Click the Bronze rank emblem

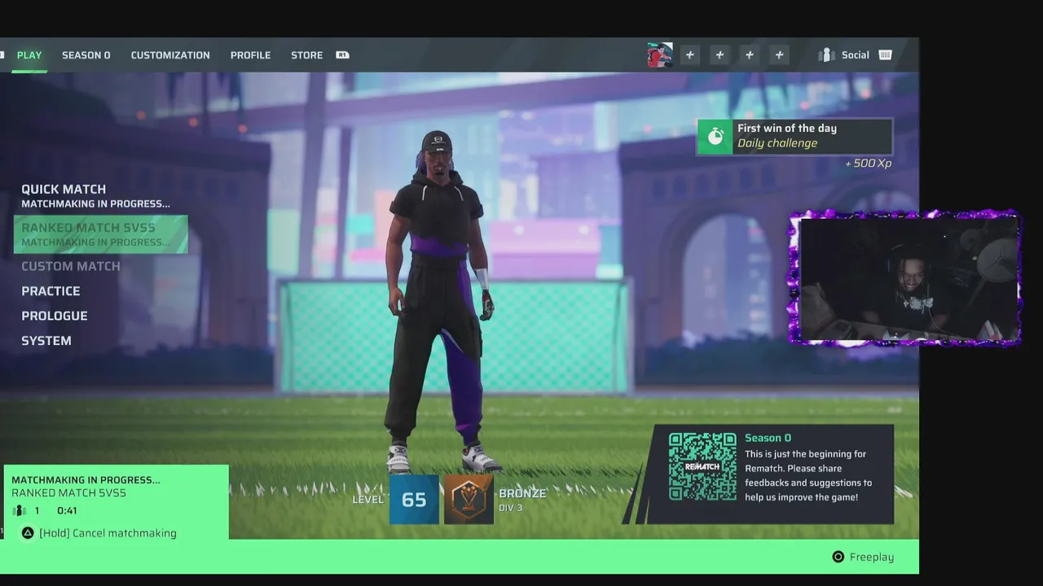pyautogui.click(x=469, y=499)
